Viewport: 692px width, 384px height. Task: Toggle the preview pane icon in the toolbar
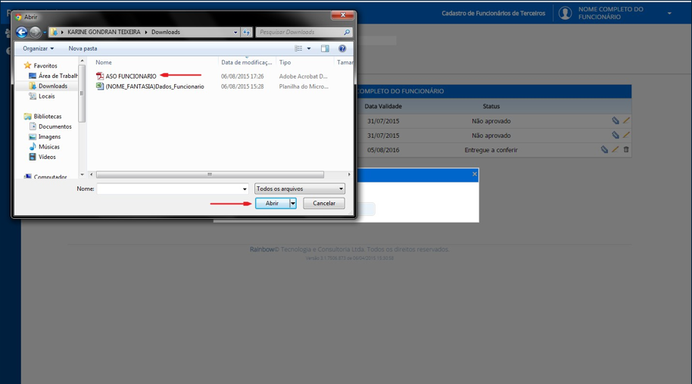click(325, 48)
